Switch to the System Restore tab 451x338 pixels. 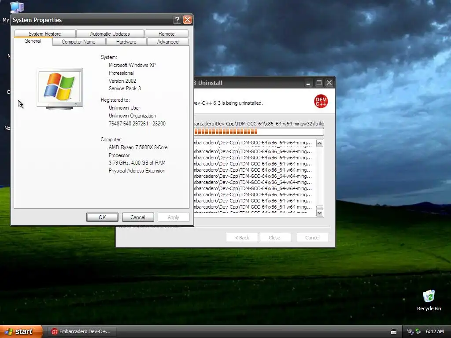(45, 33)
